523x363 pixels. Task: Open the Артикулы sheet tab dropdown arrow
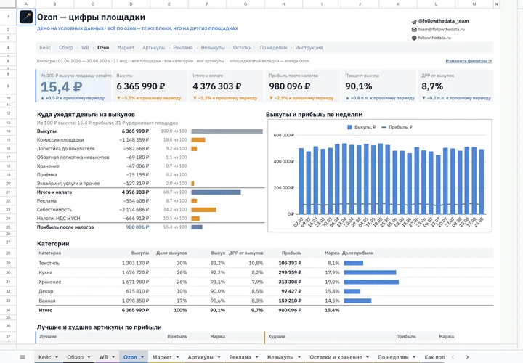(x=219, y=357)
